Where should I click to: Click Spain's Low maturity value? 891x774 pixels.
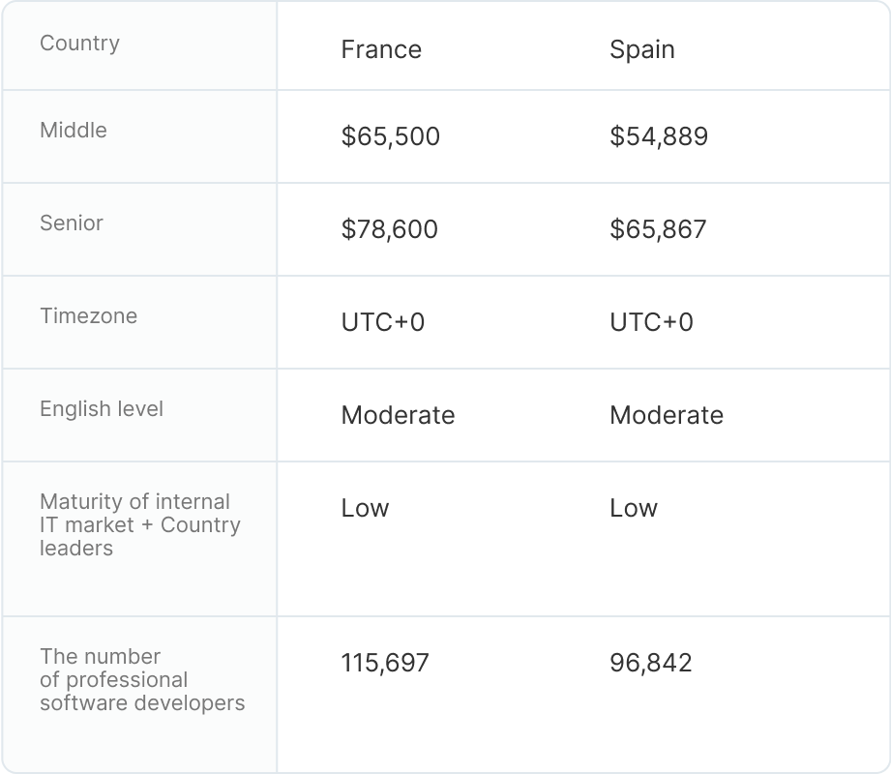point(634,508)
